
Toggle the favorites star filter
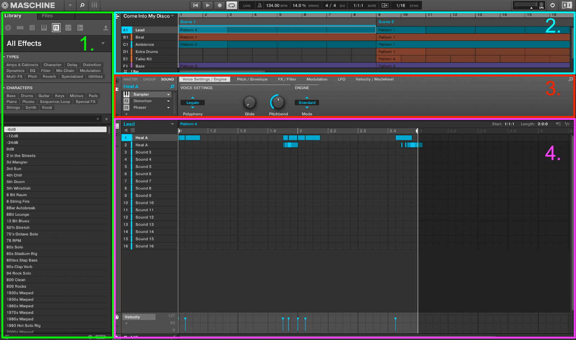tap(107, 119)
